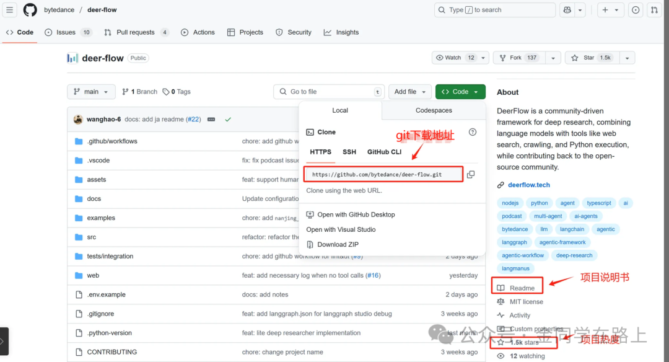Expand the commit message ellipsis
669x362 pixels.
tap(211, 120)
